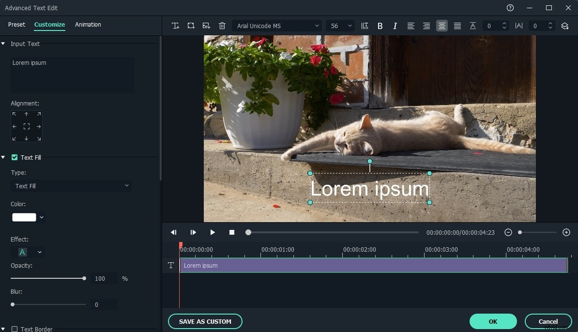Screen dimensions: 578x332
Task: Align text left using alignment icon
Action: pos(411,26)
